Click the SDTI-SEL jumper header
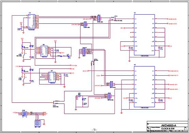189x133 pixels. tap(111, 84)
